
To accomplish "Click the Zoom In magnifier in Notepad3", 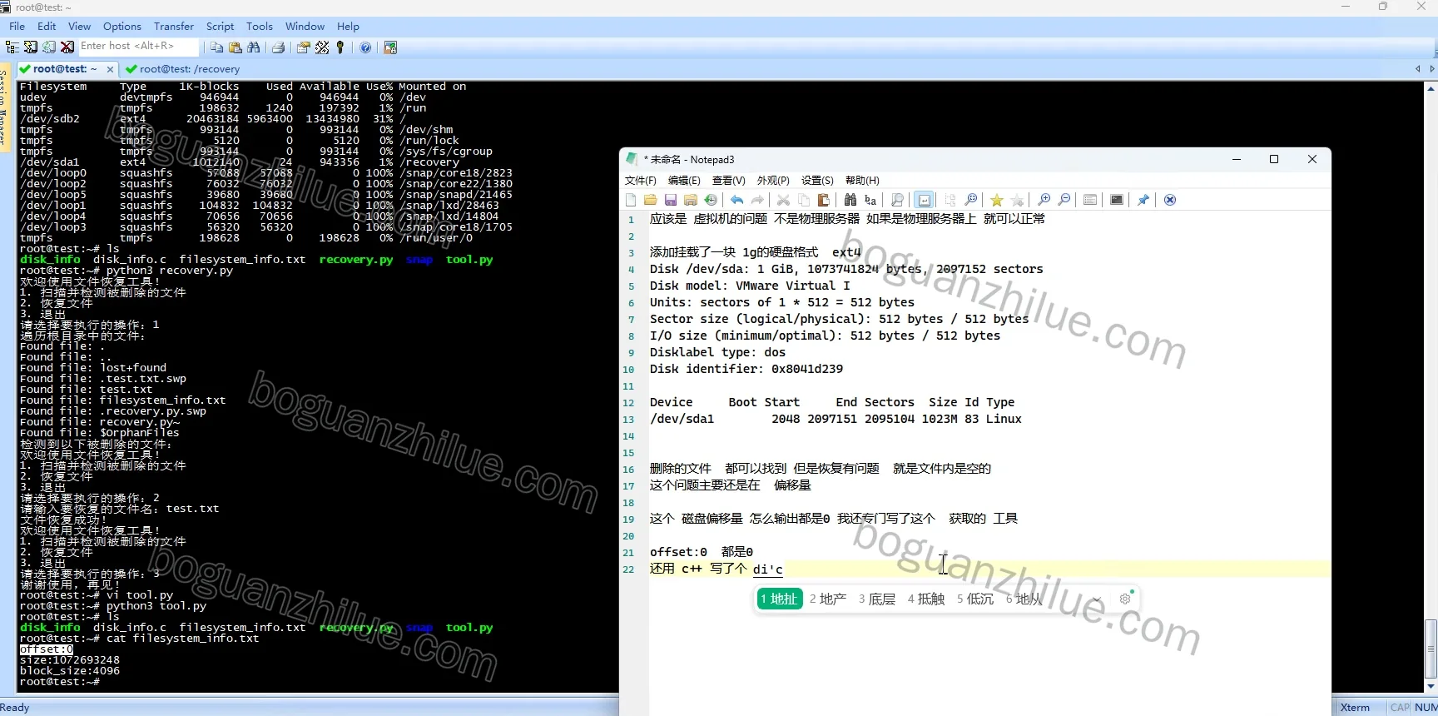I will [1044, 200].
